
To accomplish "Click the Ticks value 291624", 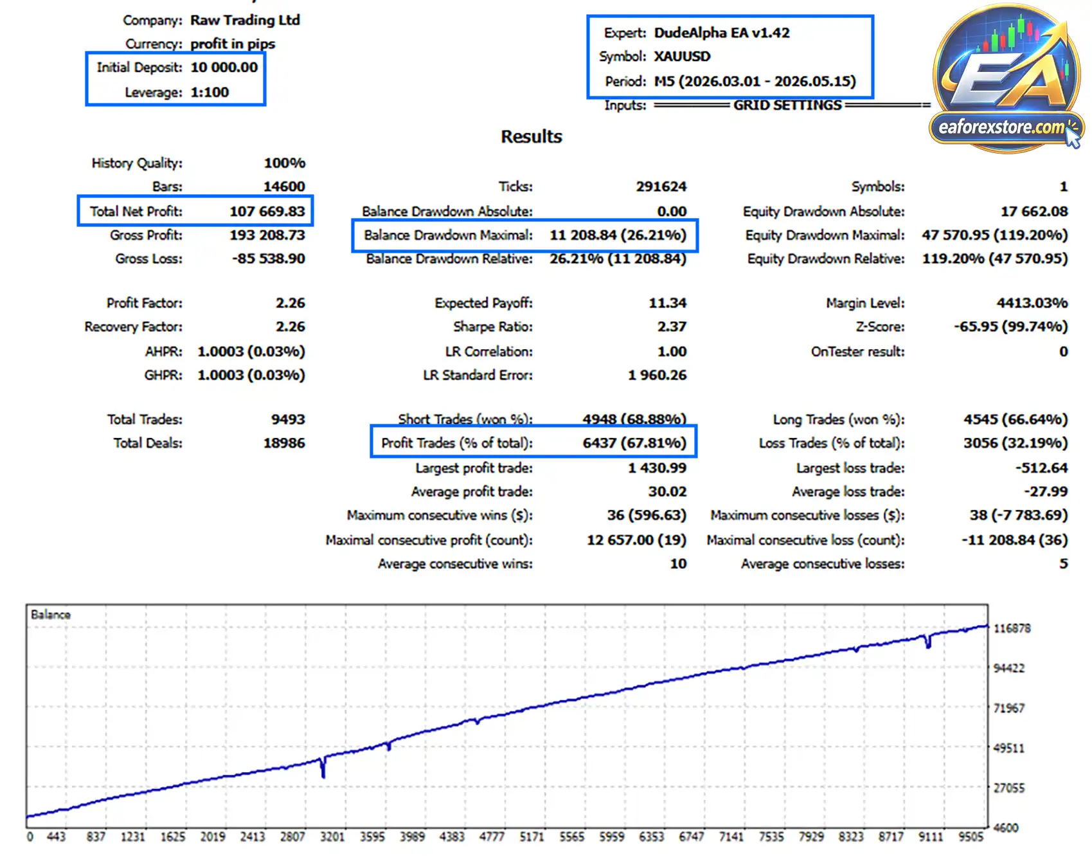I will click(661, 186).
